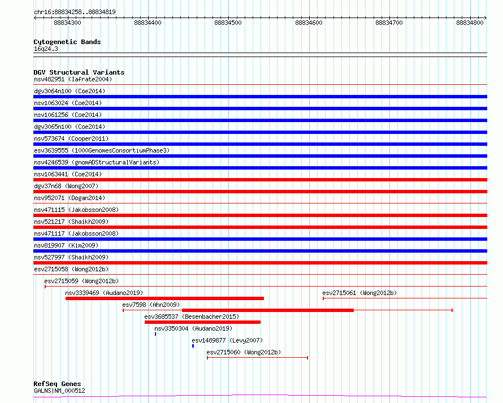Click the 88834800 ruler tick label
Image resolution: width=503 pixels, height=403 pixels.
pos(470,23)
